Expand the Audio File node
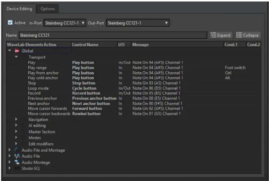This screenshot has height=181, width=269. click(x=10, y=156)
